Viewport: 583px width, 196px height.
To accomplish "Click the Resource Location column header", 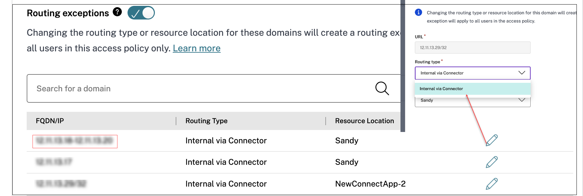I will pos(364,121).
